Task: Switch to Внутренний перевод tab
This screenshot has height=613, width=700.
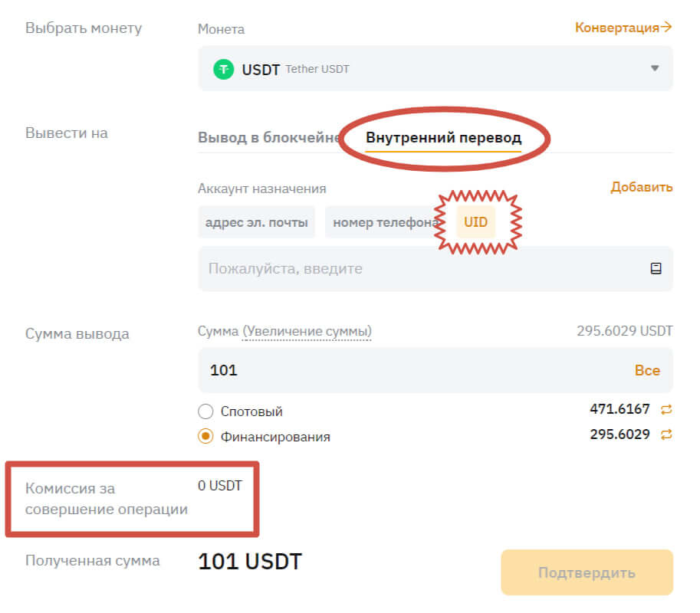Action: pos(443,137)
